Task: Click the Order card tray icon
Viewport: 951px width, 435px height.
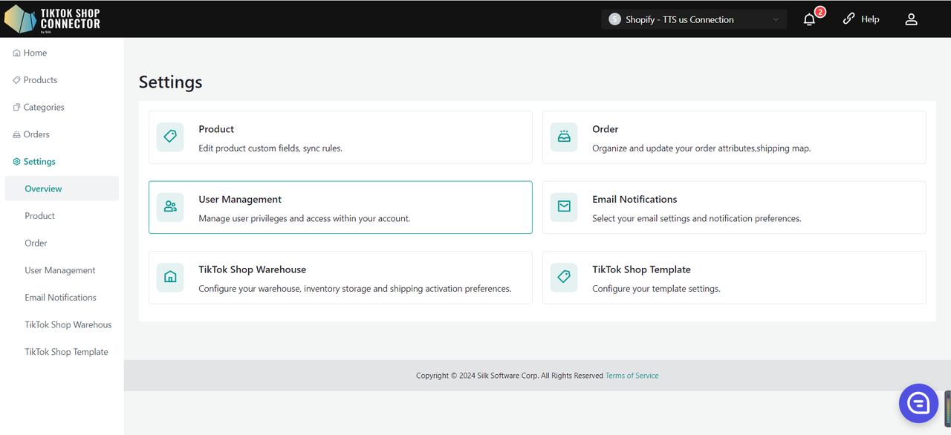Action: click(564, 137)
